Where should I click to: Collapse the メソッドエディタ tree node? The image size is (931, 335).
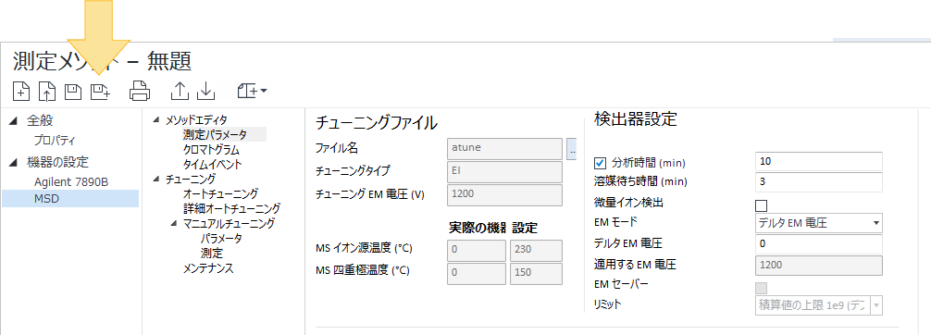click(156, 120)
